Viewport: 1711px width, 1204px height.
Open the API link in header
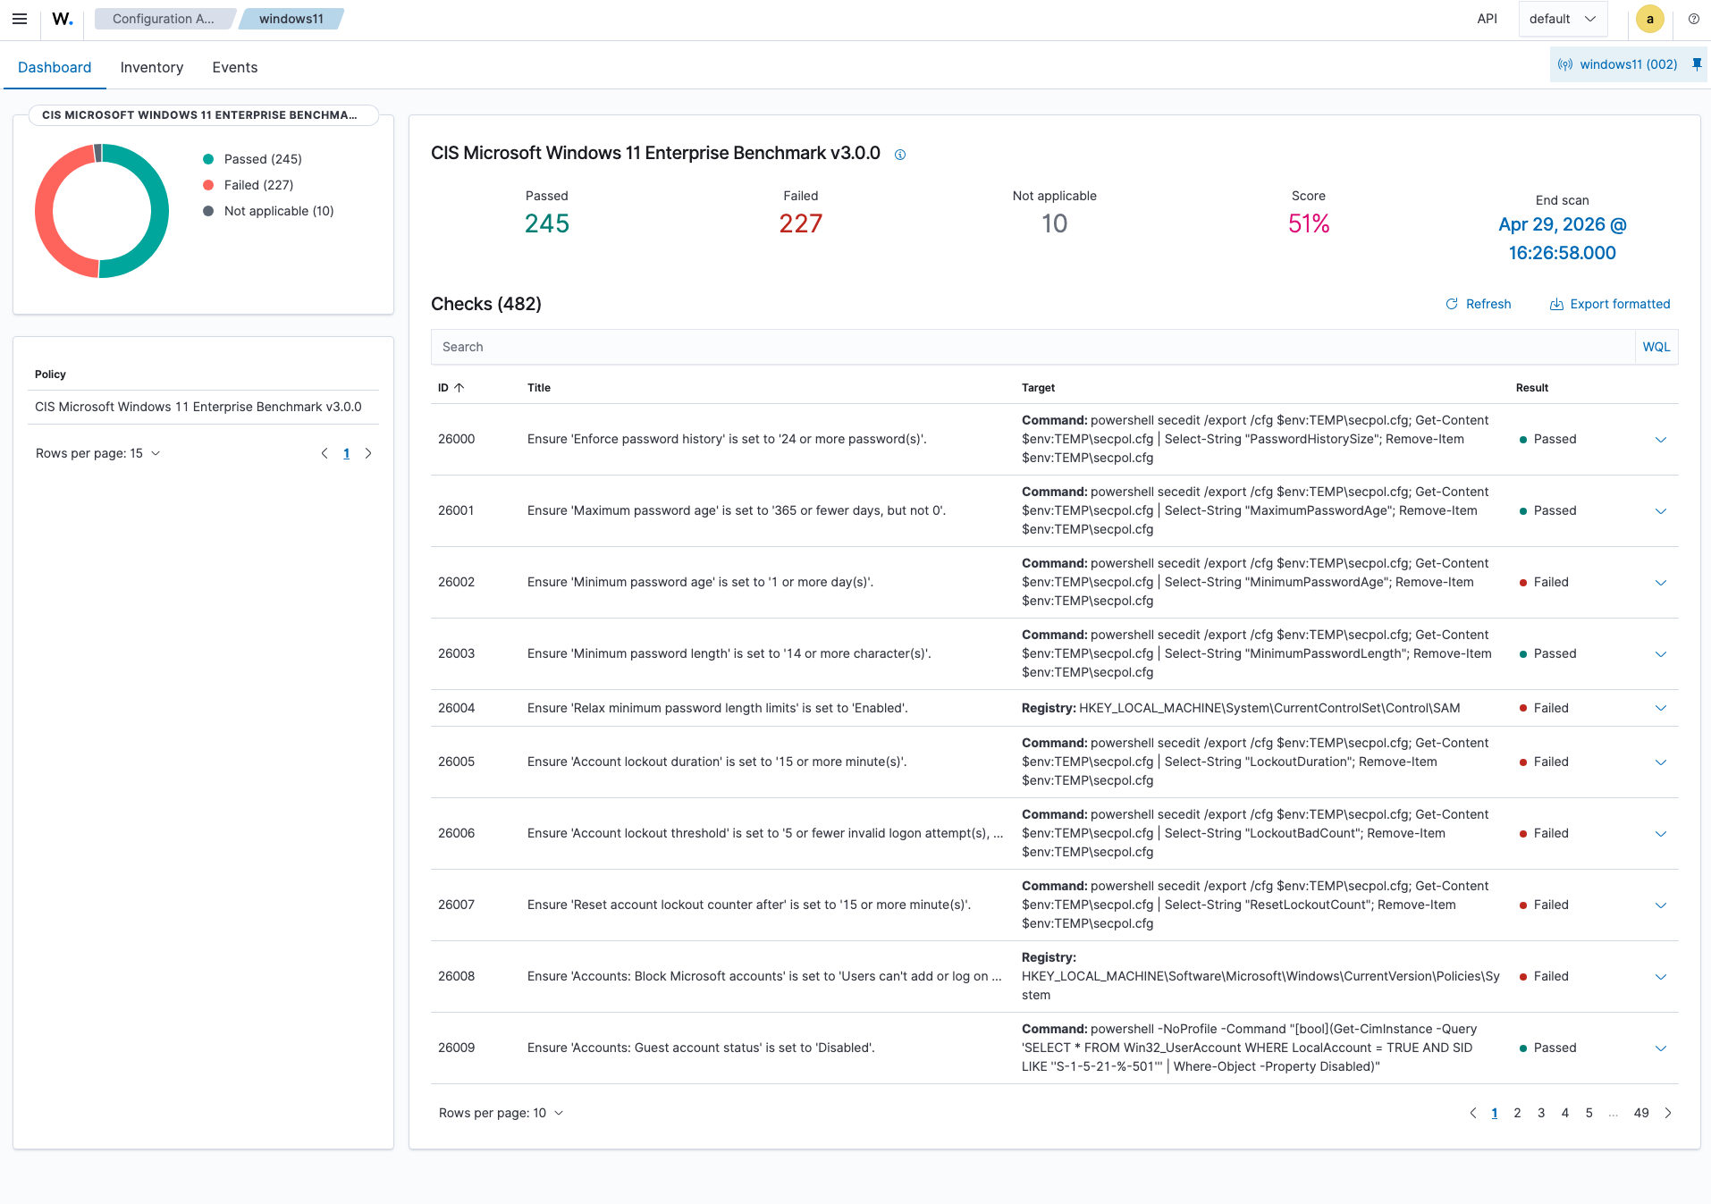[1487, 19]
